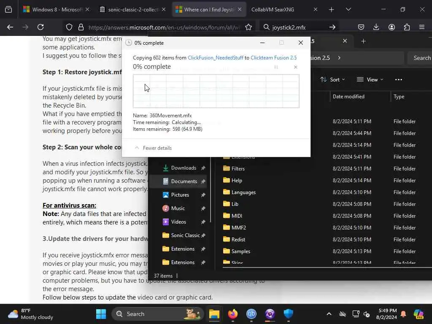The image size is (432, 324).
Task: Open a new browser tab
Action: point(332,10)
